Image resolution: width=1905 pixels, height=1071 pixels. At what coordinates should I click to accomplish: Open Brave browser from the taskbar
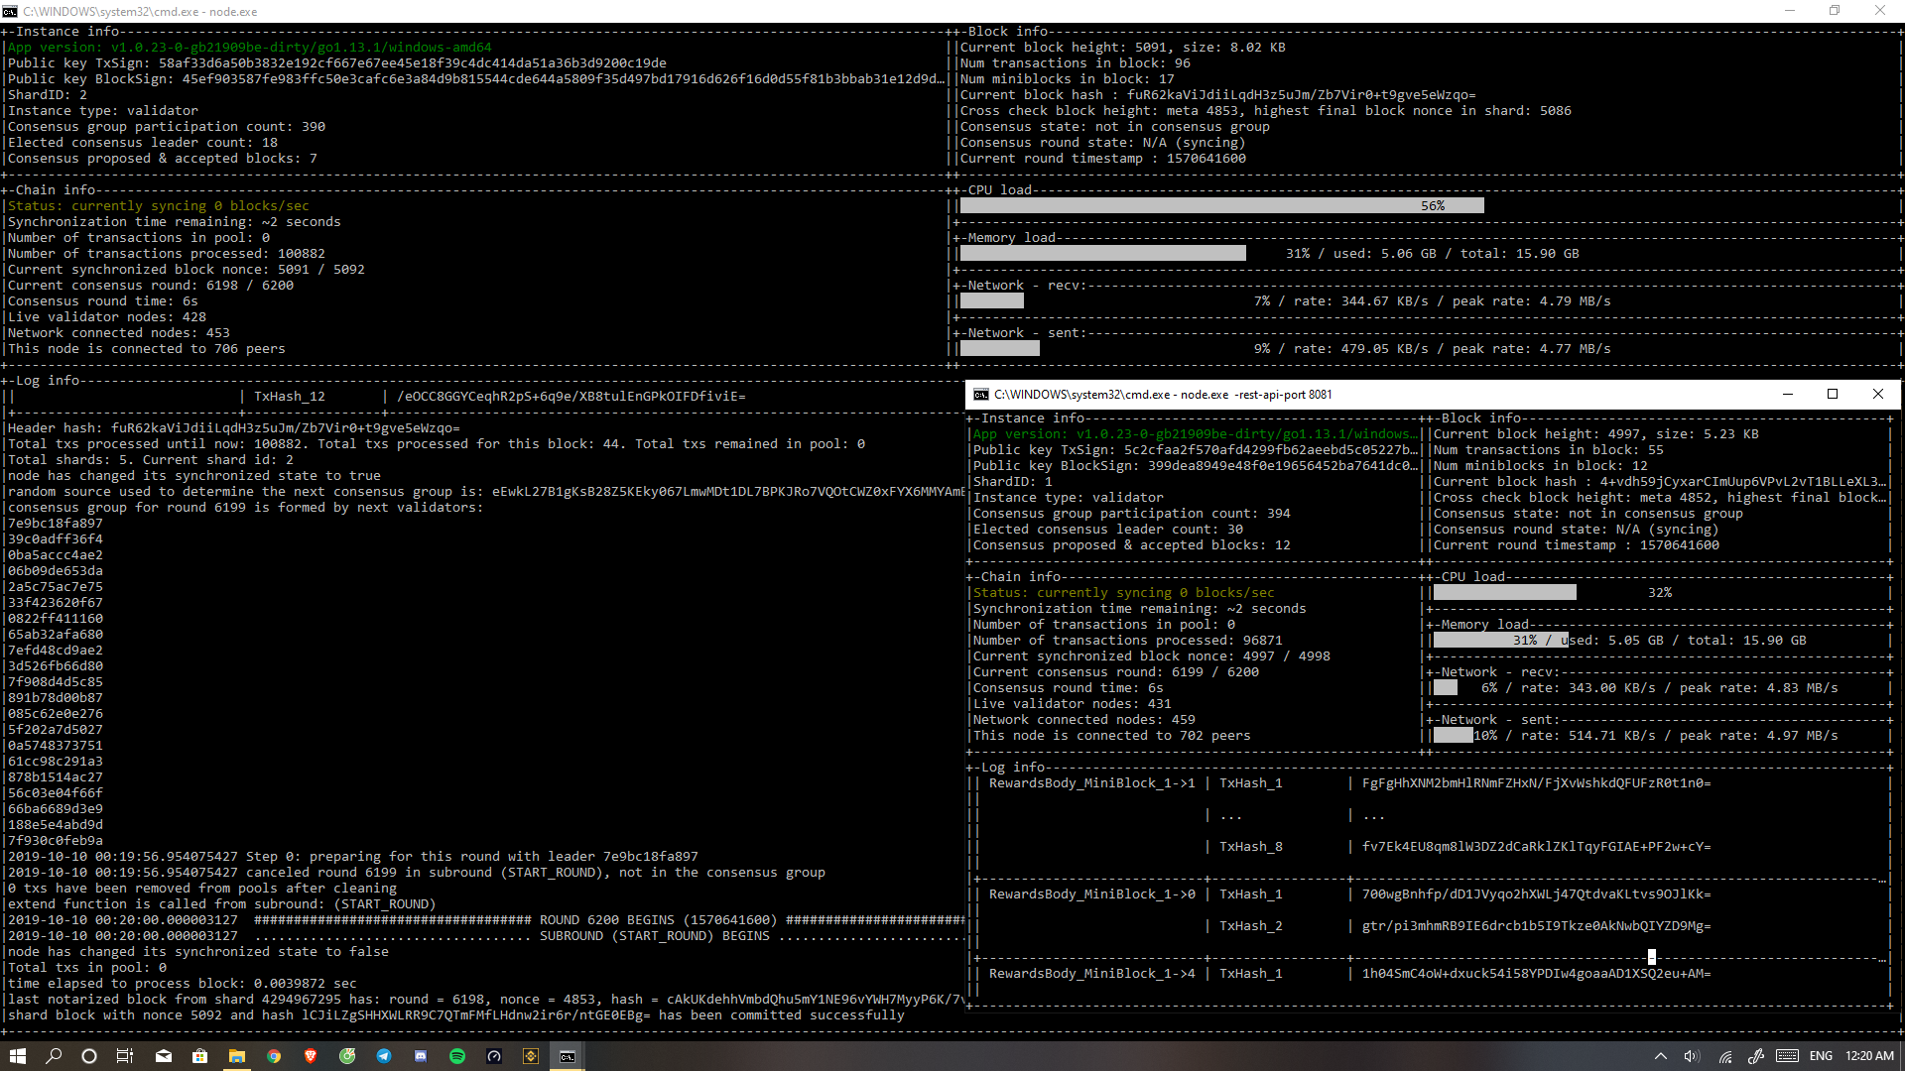pos(311,1056)
